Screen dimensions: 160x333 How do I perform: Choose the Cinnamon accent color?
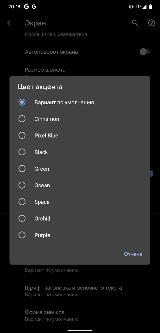80,119
